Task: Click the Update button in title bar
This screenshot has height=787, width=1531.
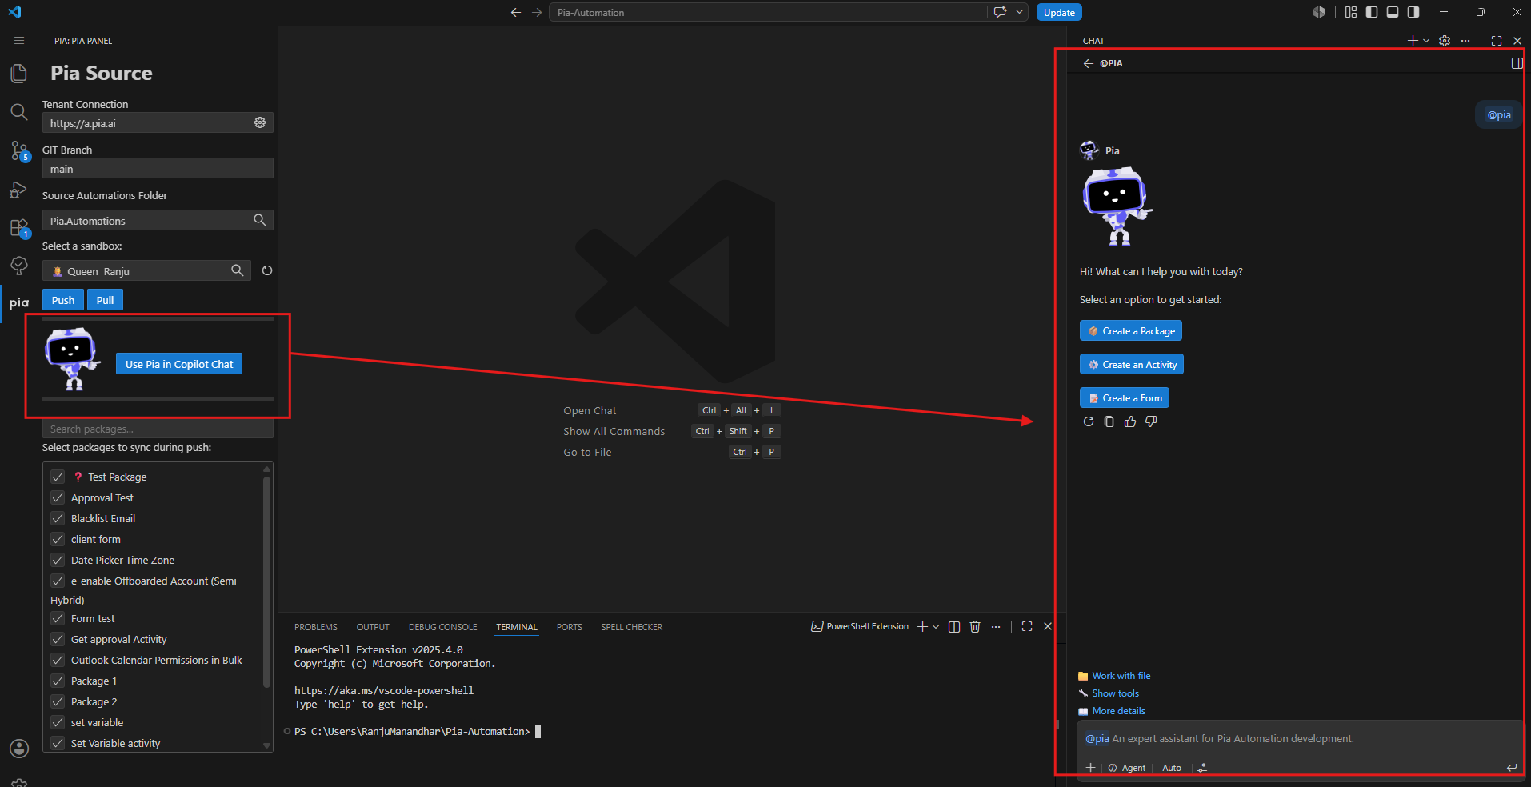Action: 1059,12
